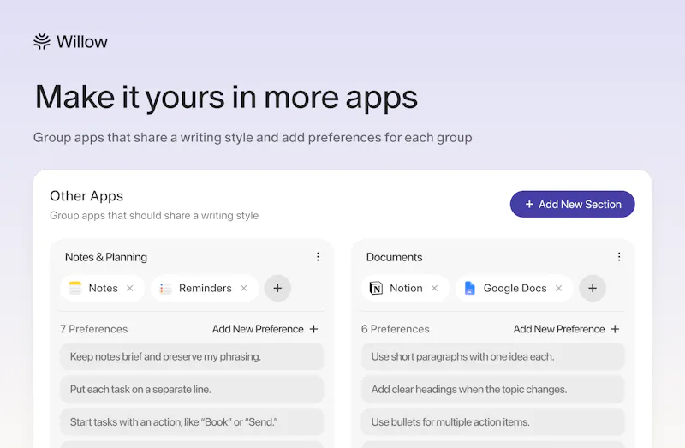Click the Other Apps section heading

(x=86, y=196)
